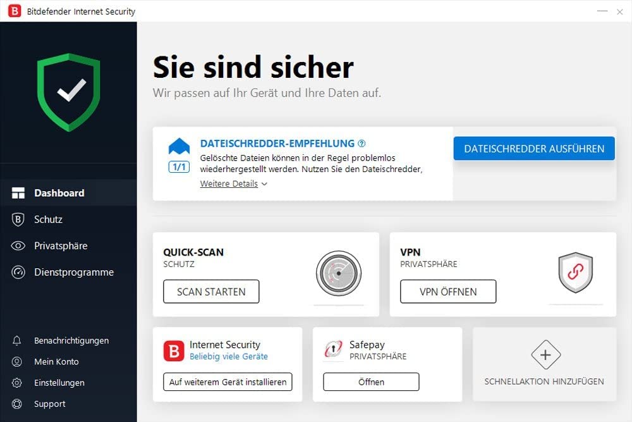
Task: Open Mein Konto
Action: click(68, 361)
